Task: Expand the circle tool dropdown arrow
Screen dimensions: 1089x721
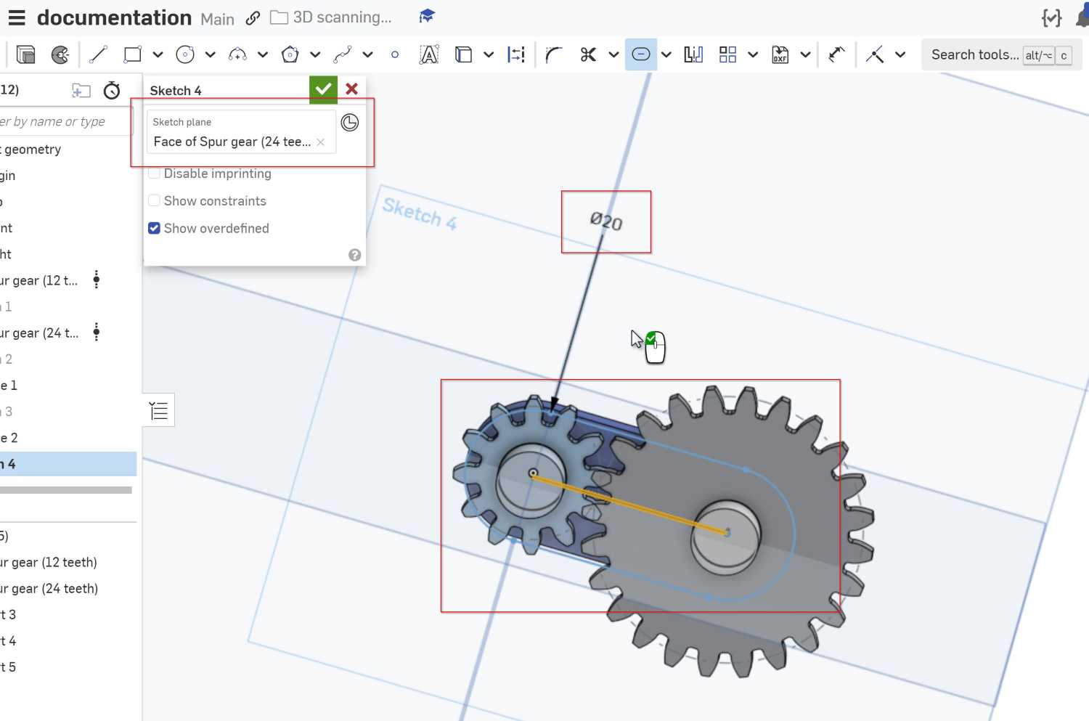Action: click(x=210, y=54)
